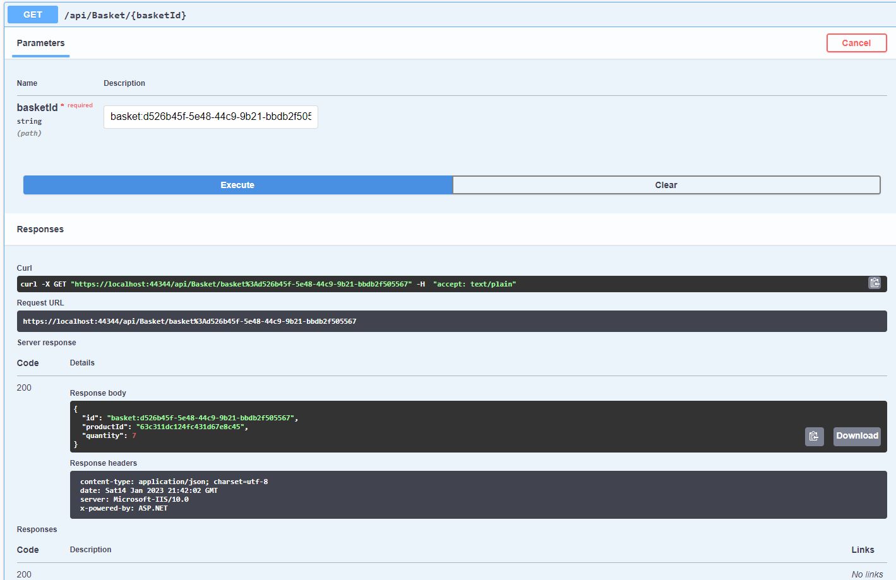The width and height of the screenshot is (896, 580).
Task: Click the Response body section label
Action: [x=98, y=393]
